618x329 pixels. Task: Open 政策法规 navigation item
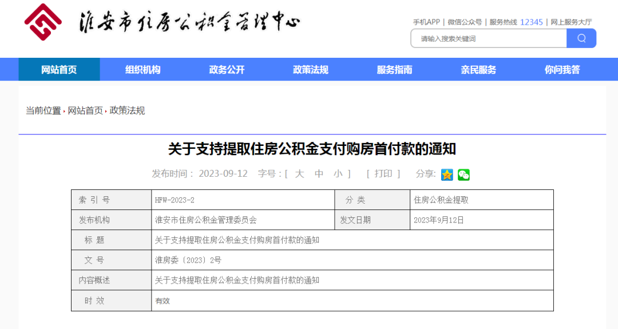point(311,70)
